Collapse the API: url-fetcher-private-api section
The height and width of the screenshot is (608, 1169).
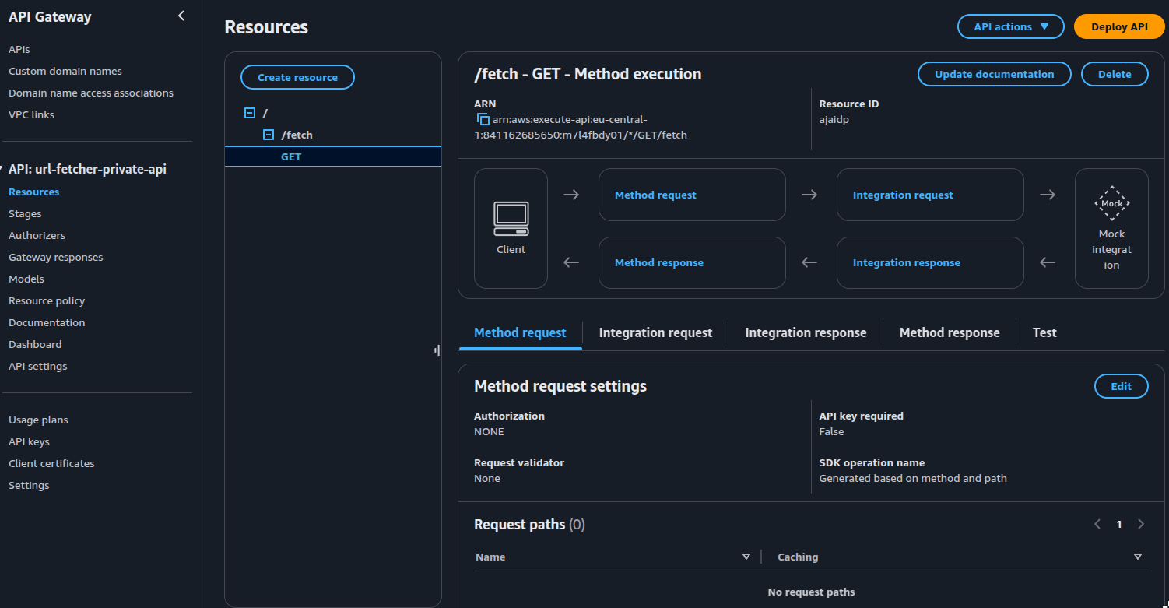point(3,169)
